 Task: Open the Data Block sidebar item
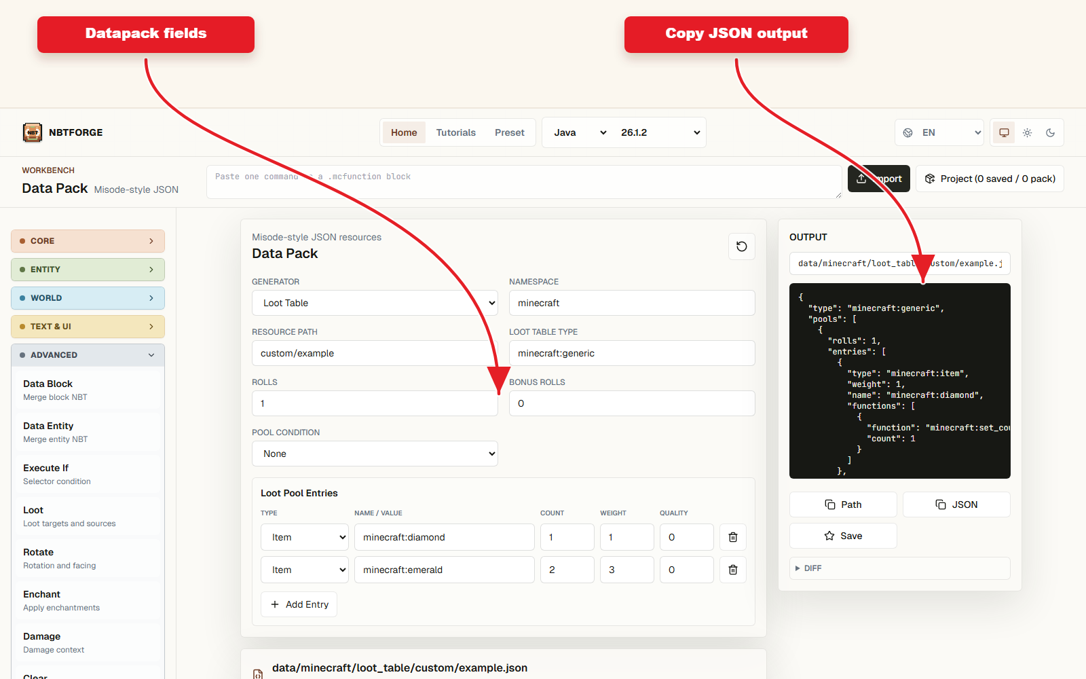click(x=88, y=390)
